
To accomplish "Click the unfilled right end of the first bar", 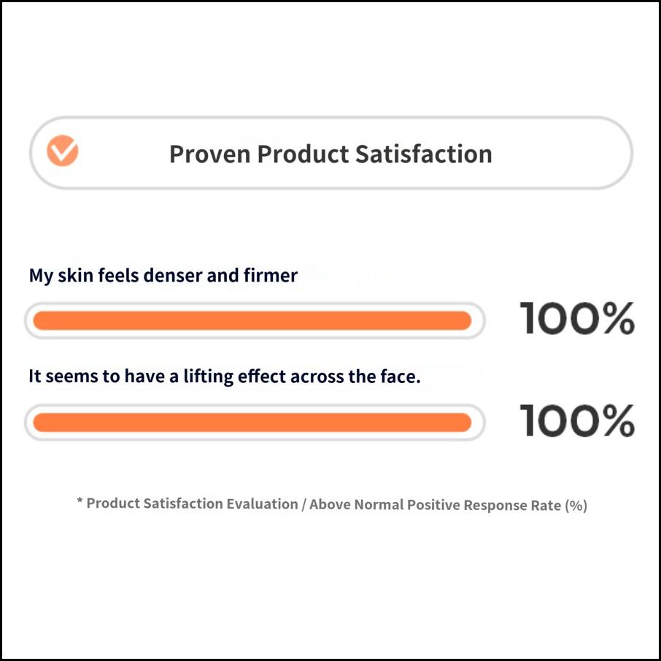I will pyautogui.click(x=477, y=321).
